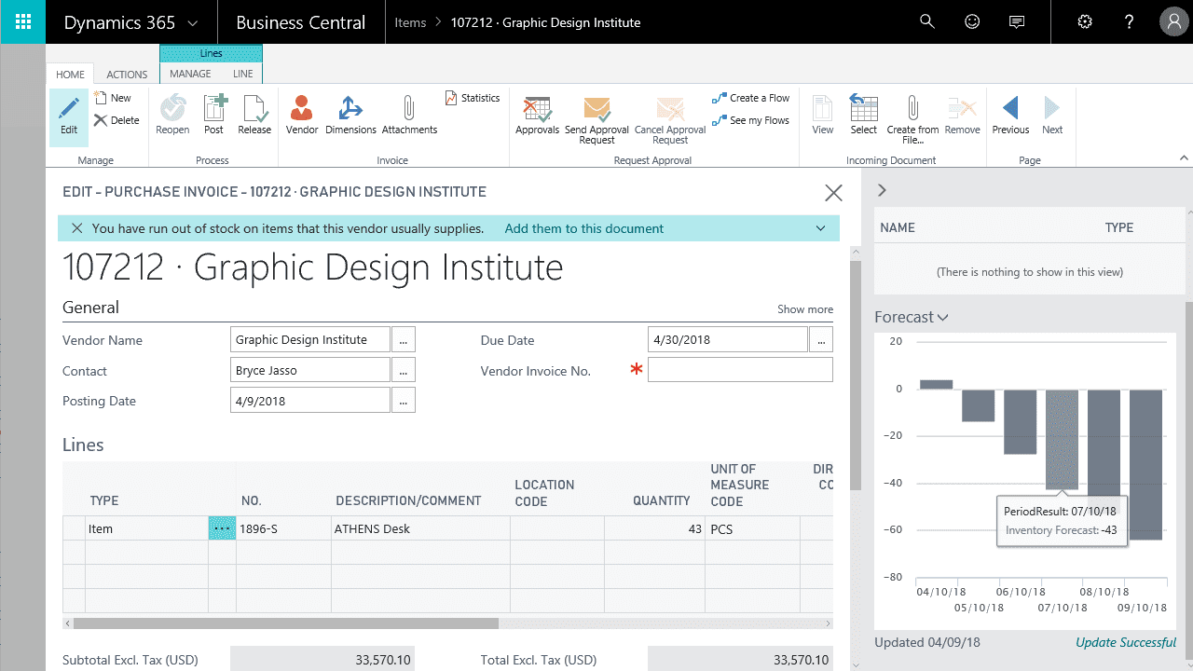Close the purchase invoice page
The width and height of the screenshot is (1193, 671).
pos(833,193)
